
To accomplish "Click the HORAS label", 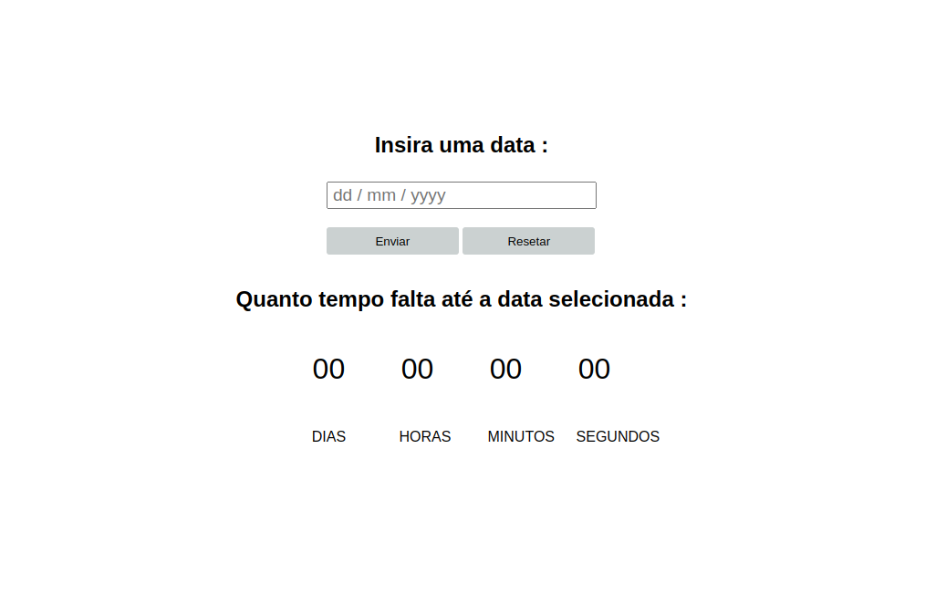I will tap(425, 437).
